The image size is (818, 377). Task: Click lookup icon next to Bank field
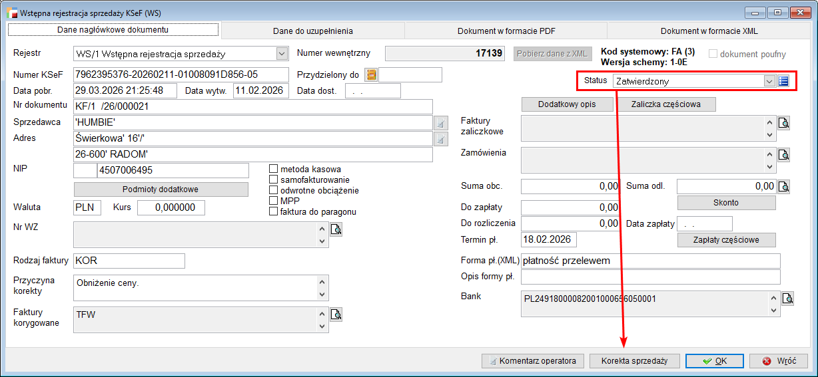[x=787, y=299]
